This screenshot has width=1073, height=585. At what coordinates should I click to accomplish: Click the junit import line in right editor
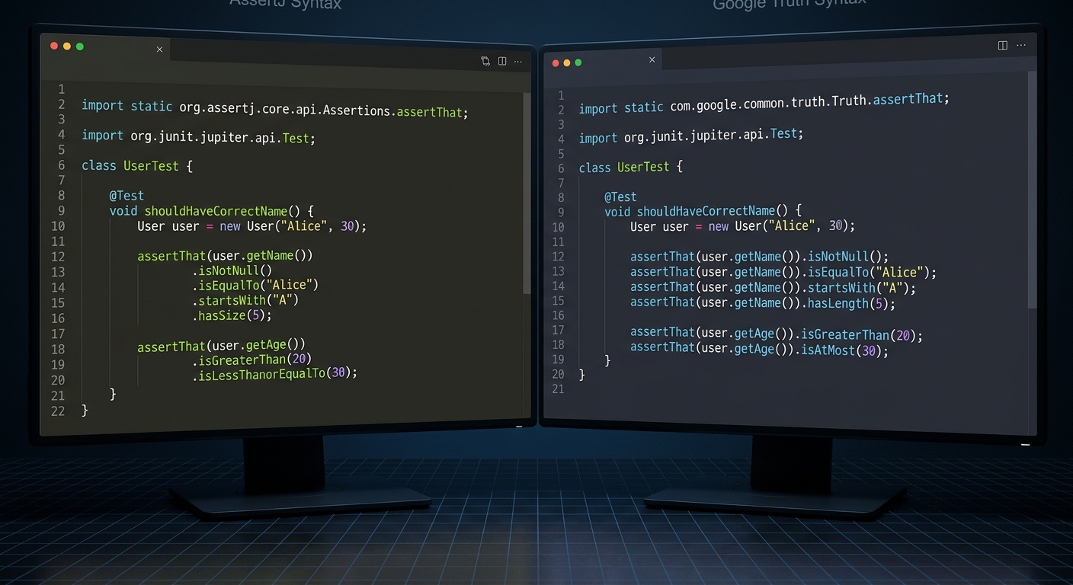pos(691,136)
